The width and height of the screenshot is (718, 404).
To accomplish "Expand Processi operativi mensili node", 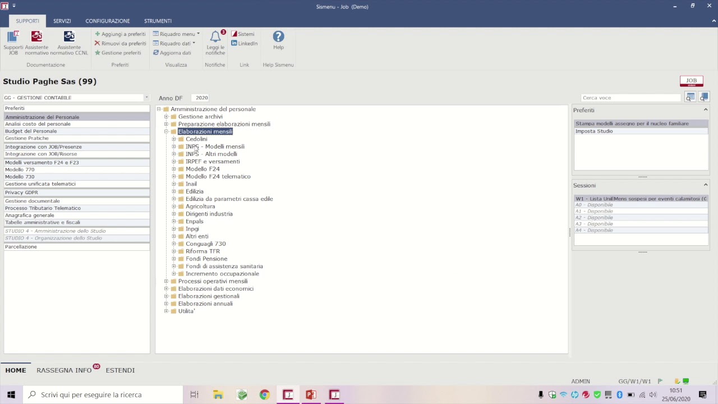I will point(166,281).
